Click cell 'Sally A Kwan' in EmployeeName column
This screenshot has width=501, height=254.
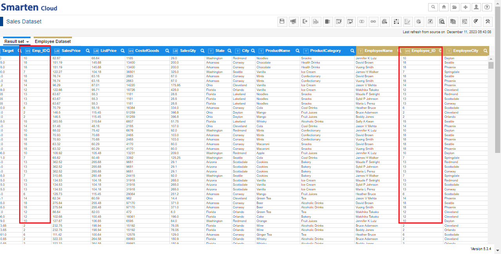364,121
